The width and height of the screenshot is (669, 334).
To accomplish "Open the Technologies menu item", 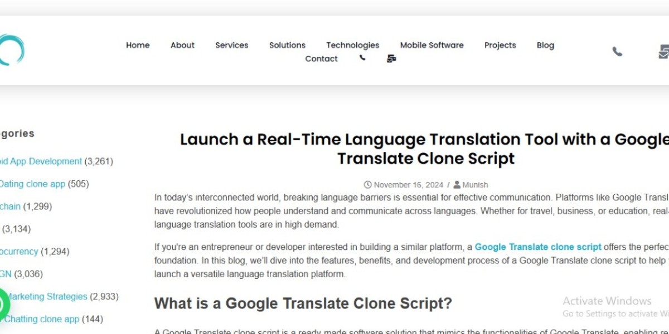I will pyautogui.click(x=353, y=45).
